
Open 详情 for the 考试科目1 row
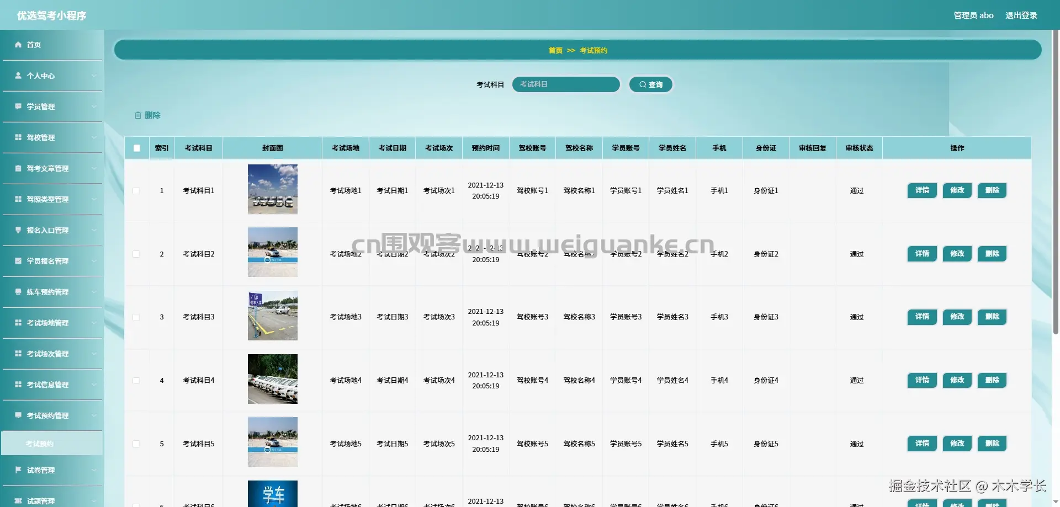922,190
